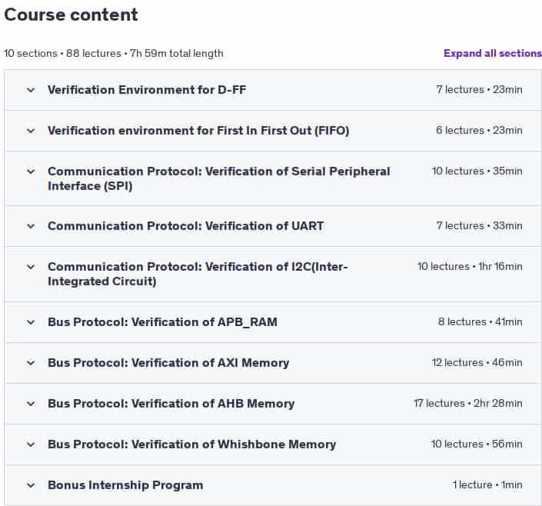Click '10 lectures • 35min' text
This screenshot has height=506, width=542.
(x=477, y=171)
